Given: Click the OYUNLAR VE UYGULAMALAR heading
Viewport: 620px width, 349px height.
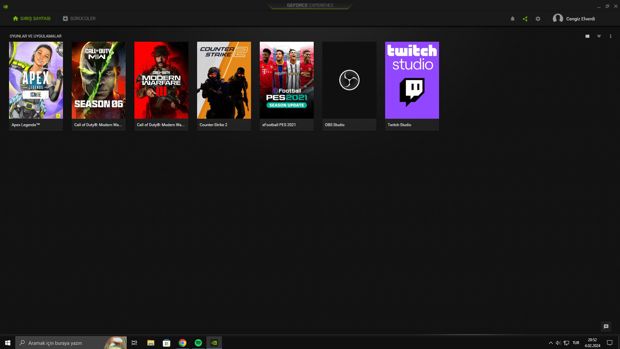Looking at the screenshot, I should (36, 36).
